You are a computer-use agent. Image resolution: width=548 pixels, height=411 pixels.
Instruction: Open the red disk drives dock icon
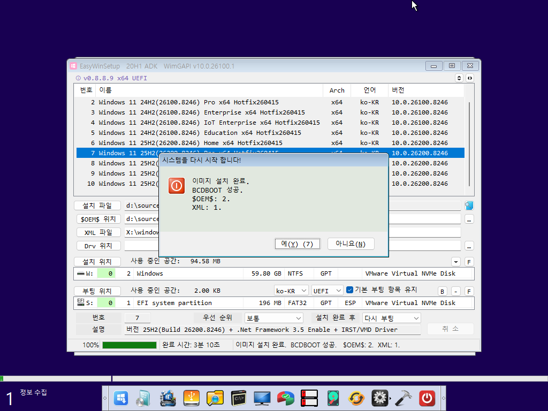point(309,398)
